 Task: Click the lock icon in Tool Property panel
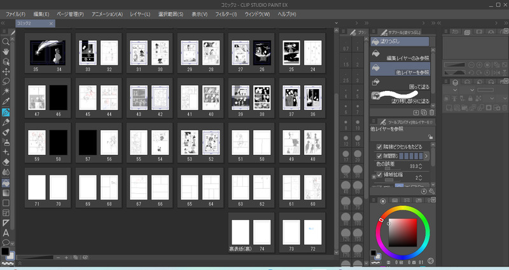pos(431,137)
